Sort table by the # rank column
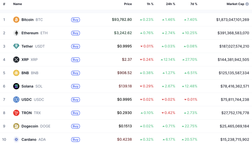 tap(4, 4)
